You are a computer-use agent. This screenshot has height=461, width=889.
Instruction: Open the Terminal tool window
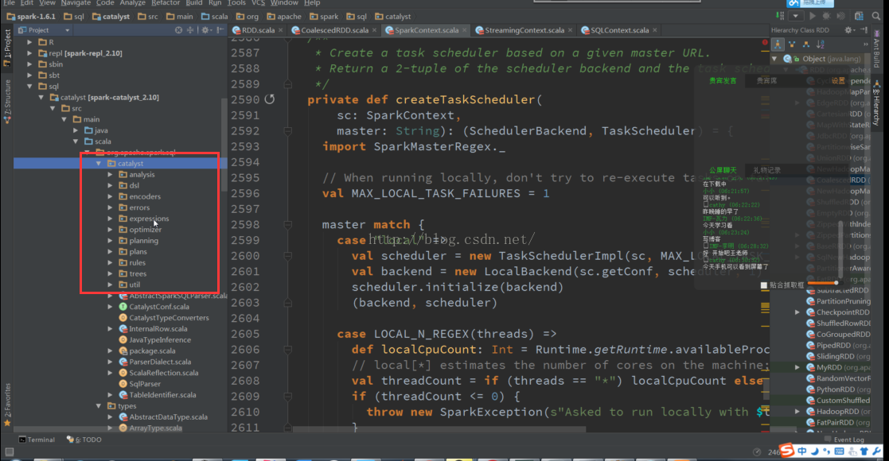(x=37, y=440)
